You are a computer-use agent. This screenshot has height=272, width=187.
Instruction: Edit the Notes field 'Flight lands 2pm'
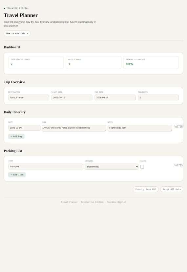[140, 128]
